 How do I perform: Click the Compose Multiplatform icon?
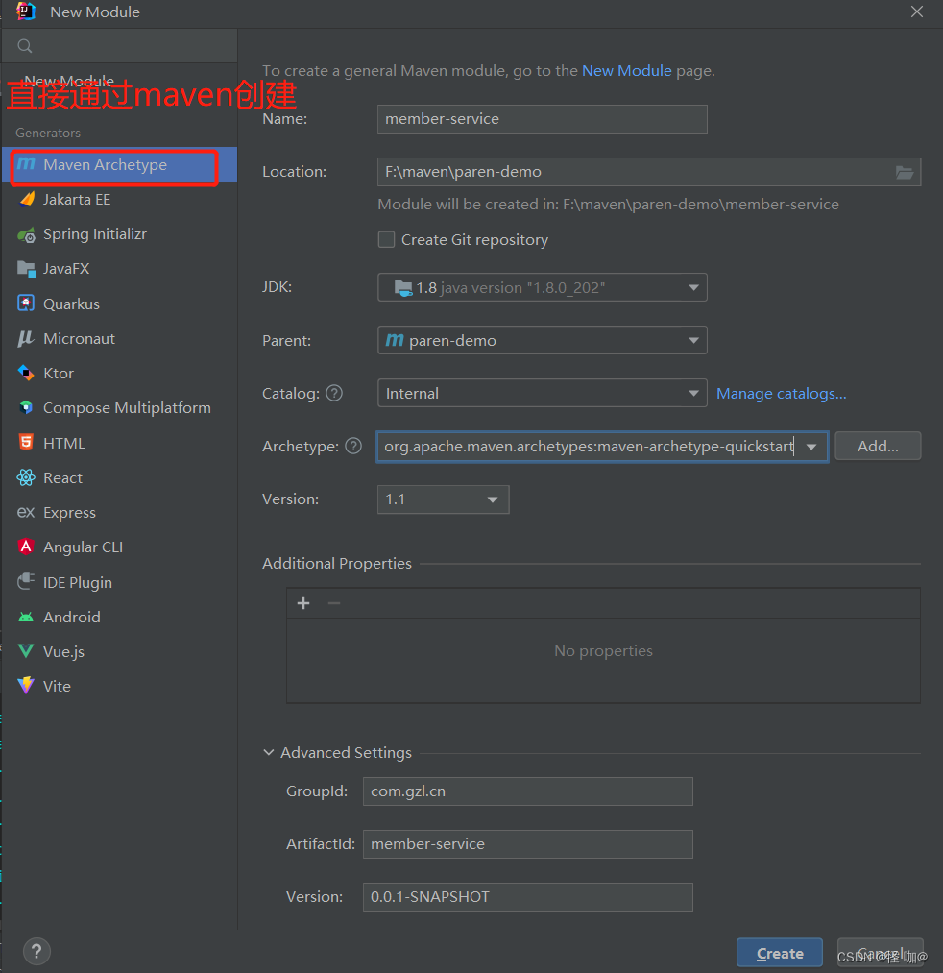26,407
